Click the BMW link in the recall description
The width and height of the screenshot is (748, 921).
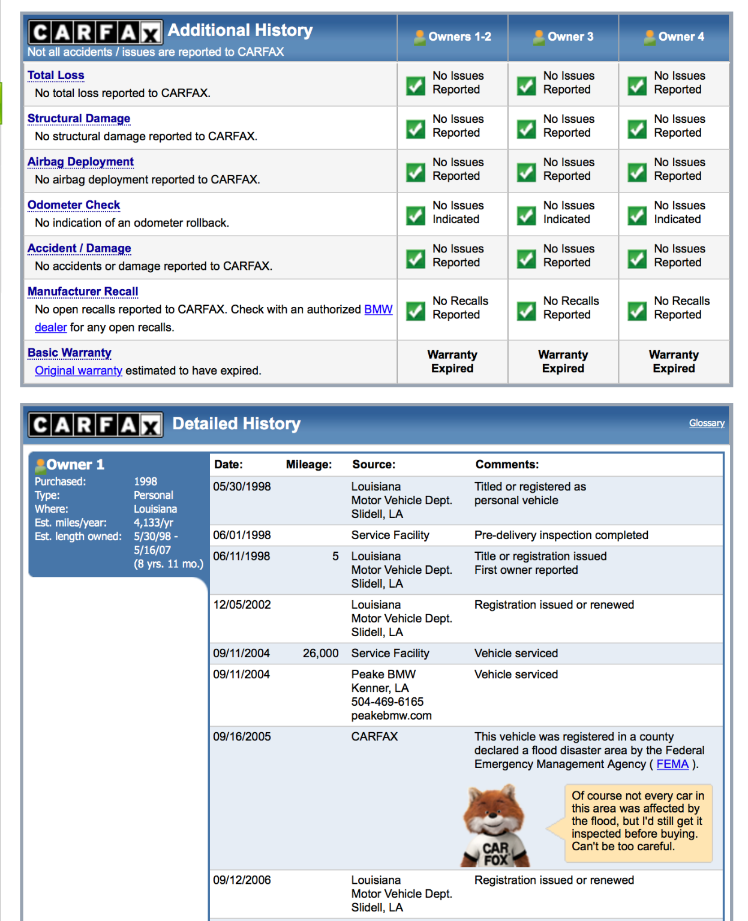[x=378, y=309]
